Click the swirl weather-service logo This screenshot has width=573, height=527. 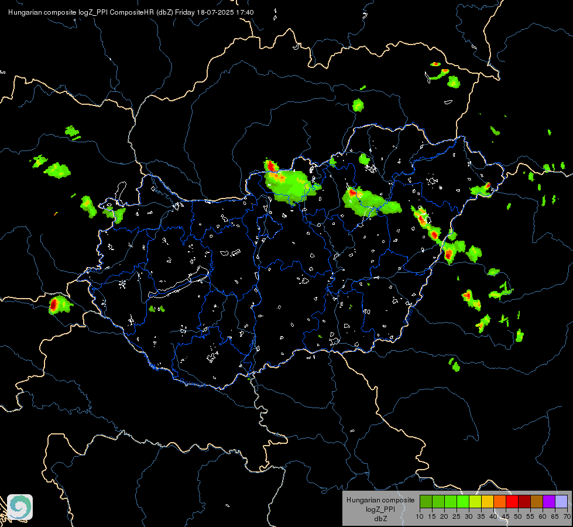[20, 507]
